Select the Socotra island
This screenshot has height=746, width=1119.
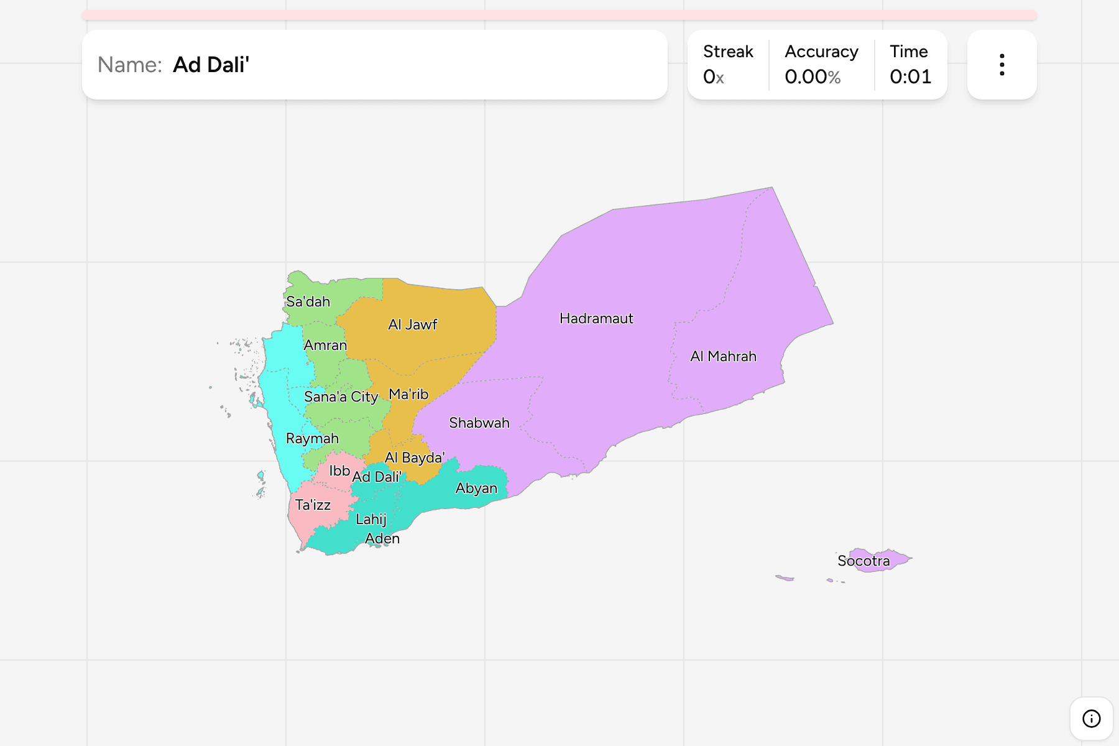(863, 561)
